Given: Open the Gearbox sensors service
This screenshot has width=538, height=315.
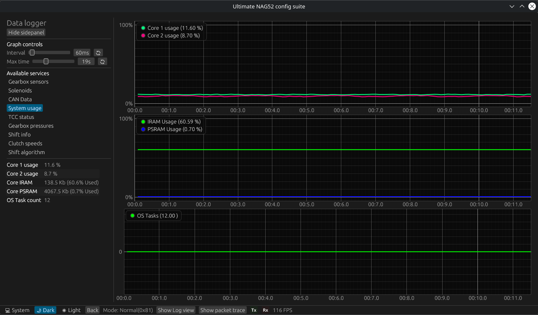Looking at the screenshot, I should [x=28, y=82].
